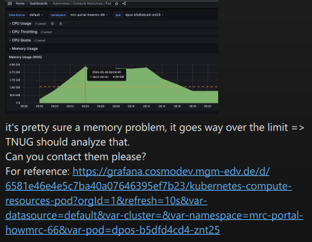Click the orange dashed memory limit line
This screenshot has height=242, width=312.
128,87
